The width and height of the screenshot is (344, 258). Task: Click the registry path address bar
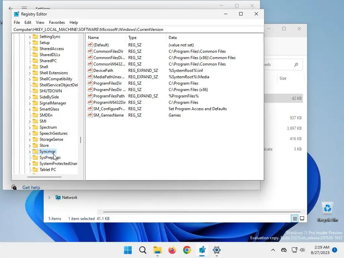point(138,30)
